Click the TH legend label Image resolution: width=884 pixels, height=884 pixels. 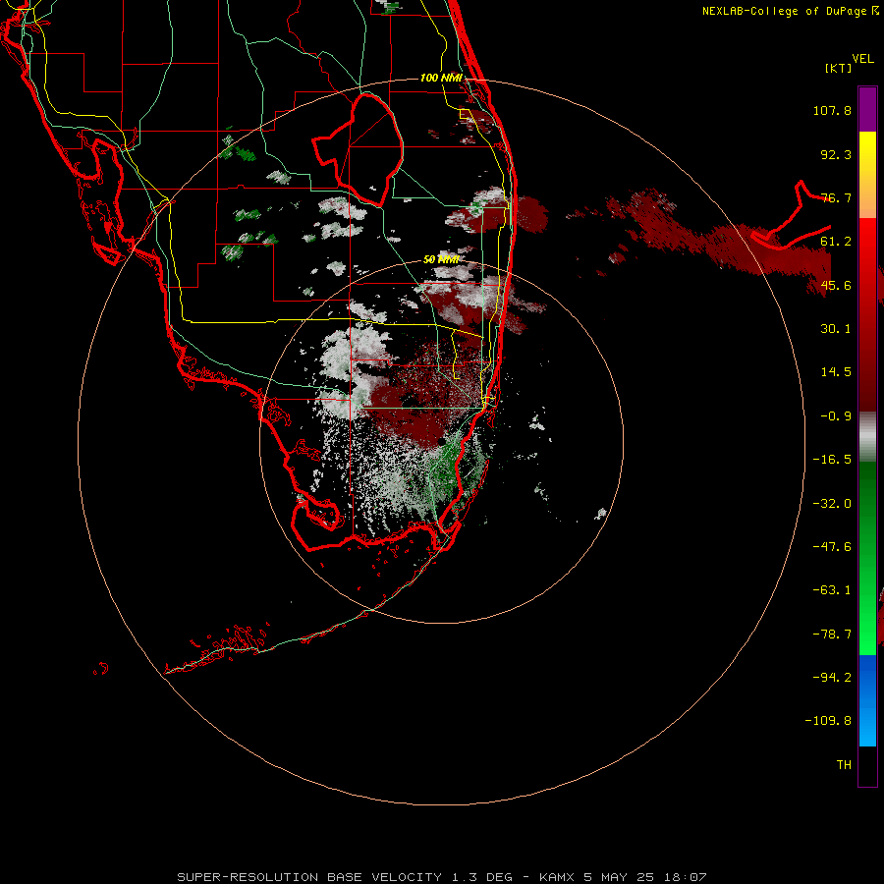(x=844, y=765)
